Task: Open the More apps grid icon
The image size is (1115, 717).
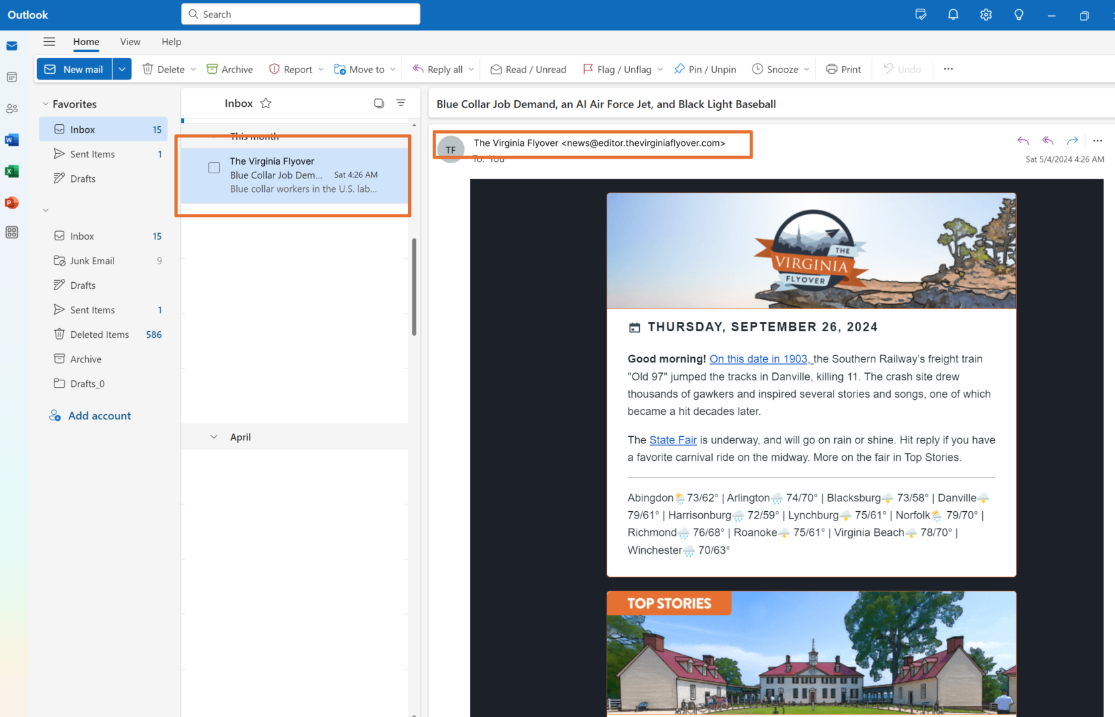Action: coord(12,232)
